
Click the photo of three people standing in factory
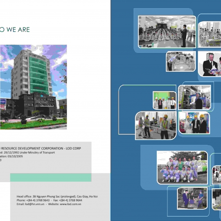tap(192, 198)
